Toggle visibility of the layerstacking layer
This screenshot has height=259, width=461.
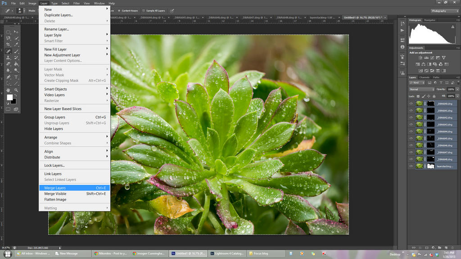tap(411, 166)
